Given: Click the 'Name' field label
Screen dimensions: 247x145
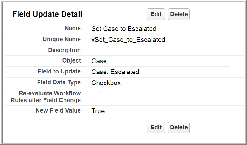Looking at the screenshot, I should pyautogui.click(x=73, y=28).
